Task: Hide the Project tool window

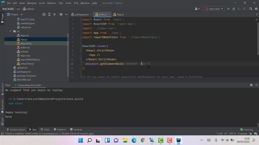Action: tap(66, 14)
